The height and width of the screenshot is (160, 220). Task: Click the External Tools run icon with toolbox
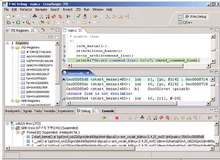pos(28,22)
